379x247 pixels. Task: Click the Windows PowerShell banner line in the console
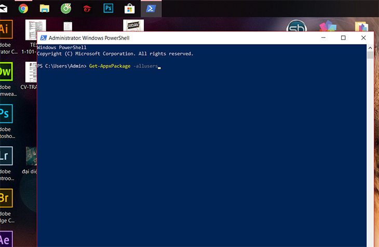[62, 47]
